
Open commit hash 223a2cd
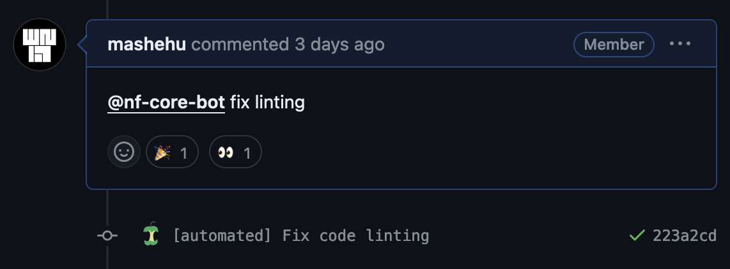(684, 236)
